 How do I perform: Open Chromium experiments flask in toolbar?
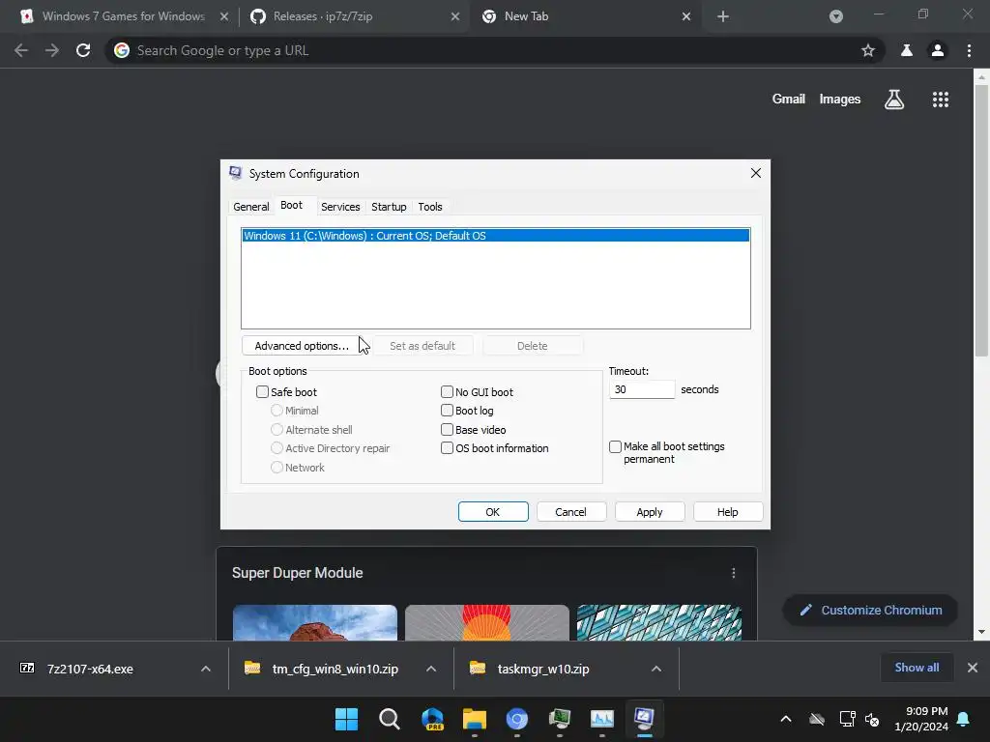click(907, 50)
